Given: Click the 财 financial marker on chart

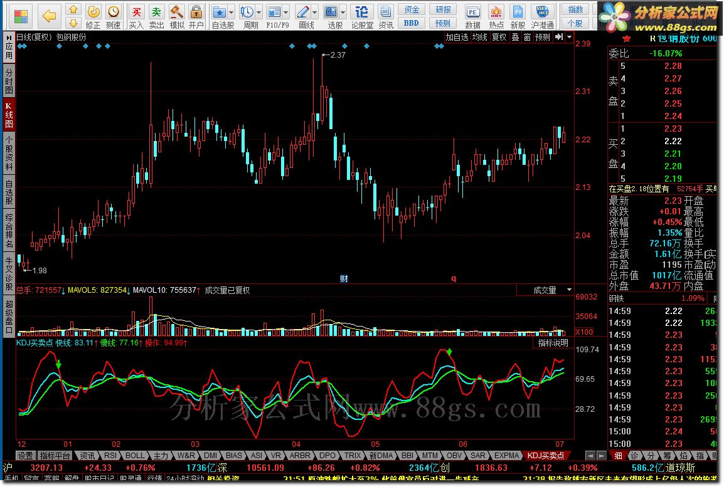Looking at the screenshot, I should [344, 278].
